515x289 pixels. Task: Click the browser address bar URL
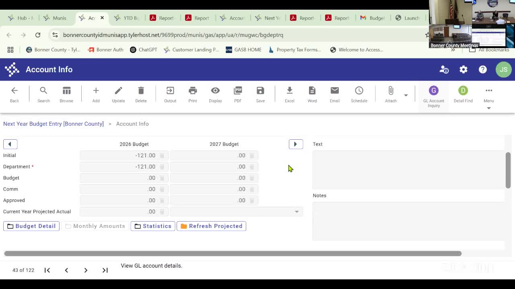[173, 35]
